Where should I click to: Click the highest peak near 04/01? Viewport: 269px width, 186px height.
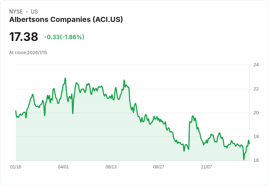[65, 78]
